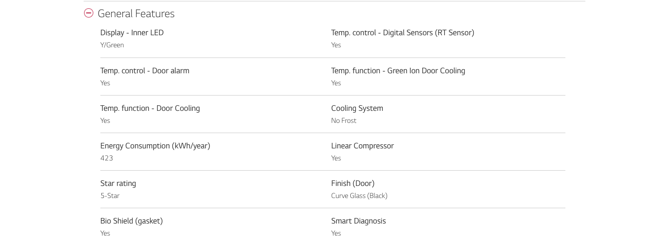Click Yes under Smart Diagnosis
669x243 pixels.
(x=336, y=233)
